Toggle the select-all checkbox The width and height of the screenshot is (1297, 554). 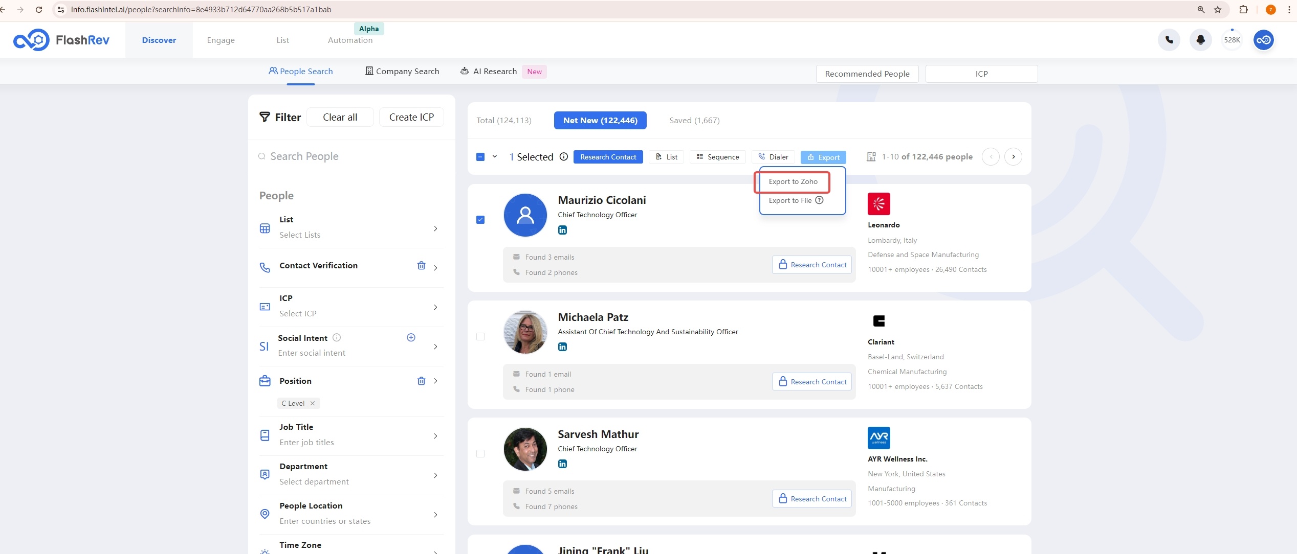pyautogui.click(x=480, y=157)
